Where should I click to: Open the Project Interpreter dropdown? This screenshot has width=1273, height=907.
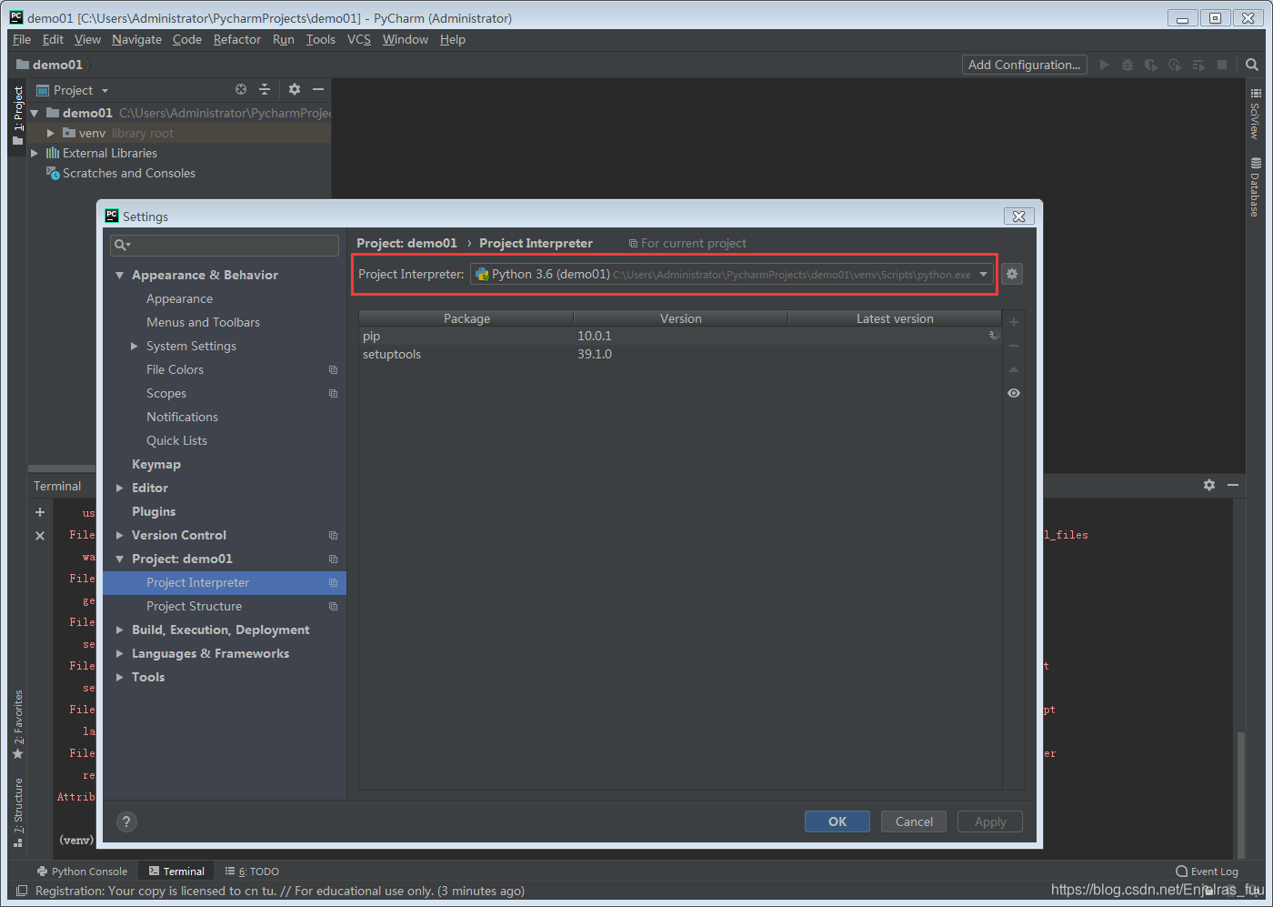point(983,274)
